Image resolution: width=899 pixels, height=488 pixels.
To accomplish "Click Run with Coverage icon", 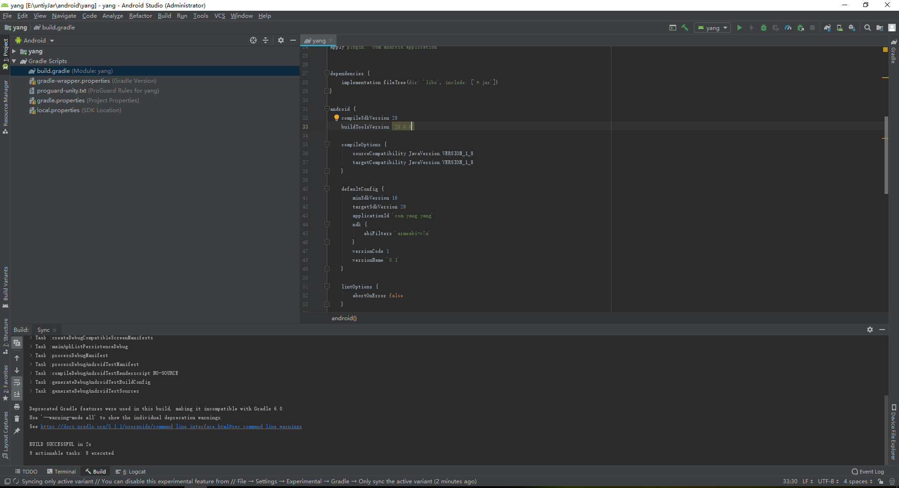I will click(x=776, y=28).
